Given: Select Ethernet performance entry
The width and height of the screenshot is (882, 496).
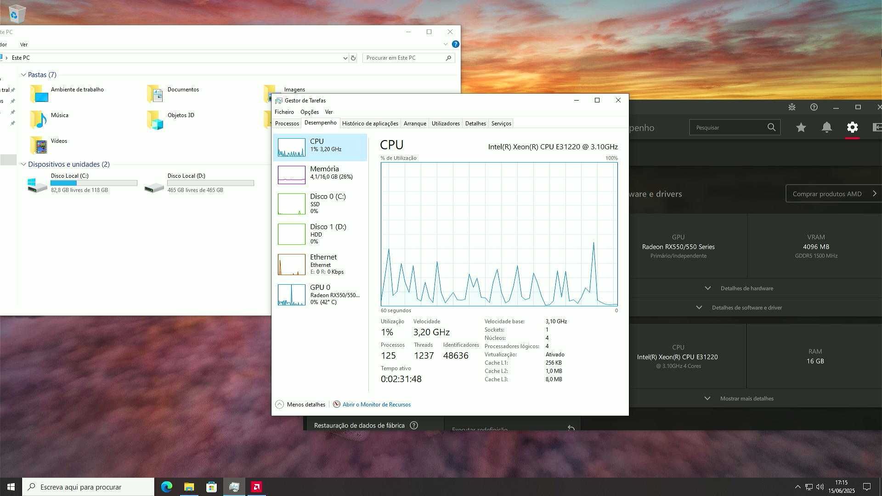Looking at the screenshot, I should (x=320, y=264).
